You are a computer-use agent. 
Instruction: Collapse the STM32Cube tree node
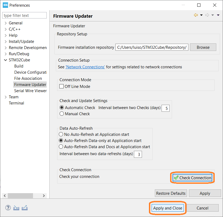click(x=6, y=60)
